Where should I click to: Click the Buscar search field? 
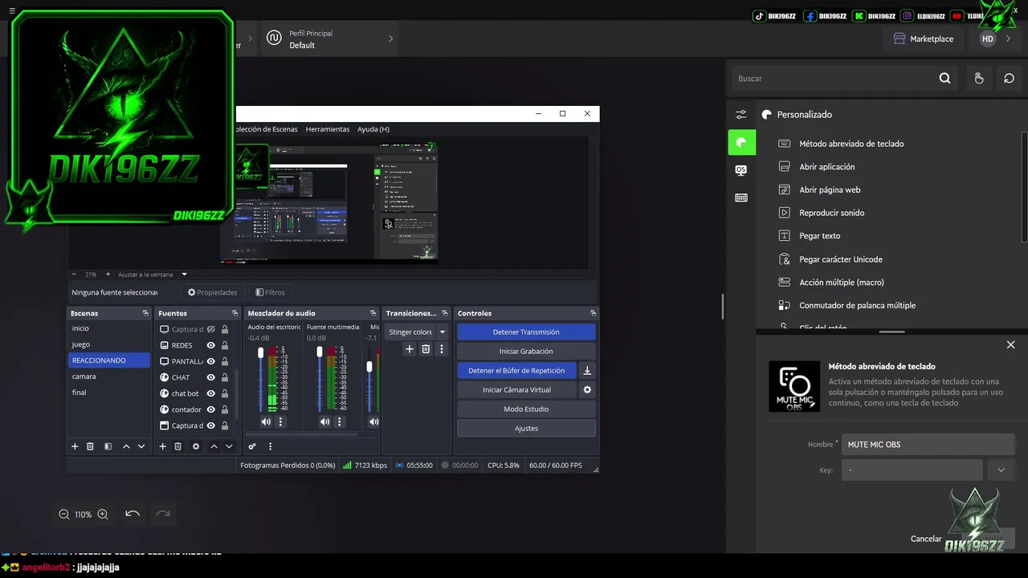coord(833,79)
